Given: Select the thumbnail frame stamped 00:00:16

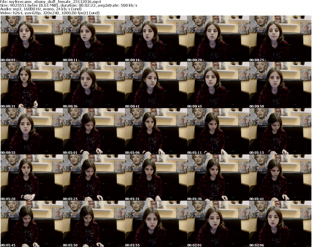Looking at the screenshot, I should tap(156, 39).
